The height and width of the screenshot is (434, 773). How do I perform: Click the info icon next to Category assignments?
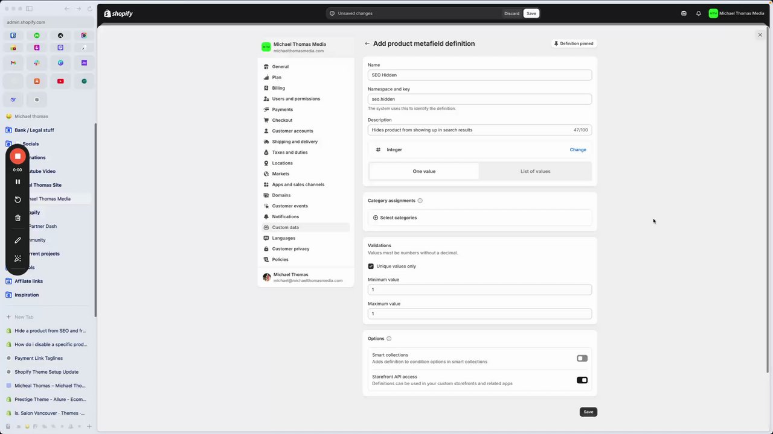click(x=420, y=201)
